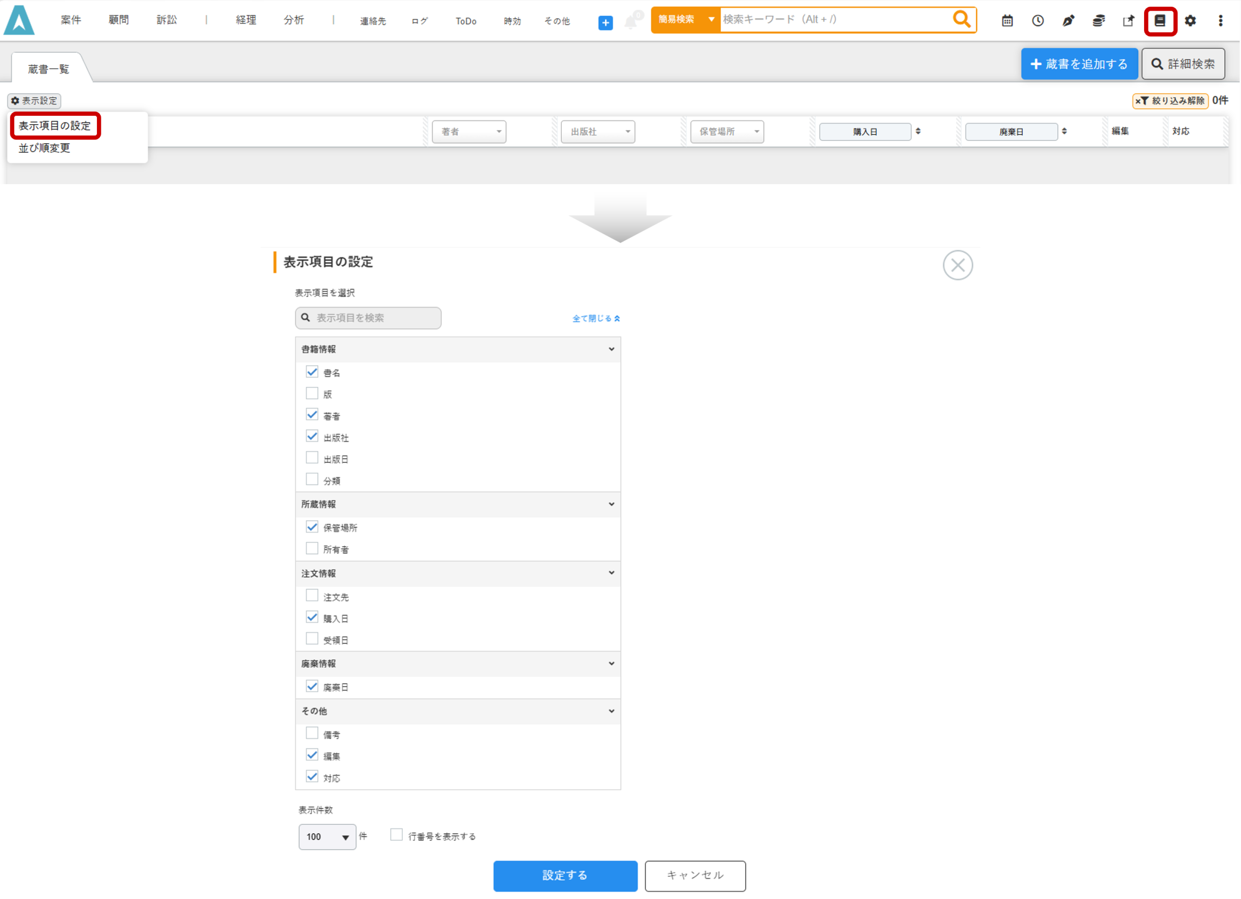Click the app logo in the top-left corner
The image size is (1241, 899).
[x=19, y=20]
